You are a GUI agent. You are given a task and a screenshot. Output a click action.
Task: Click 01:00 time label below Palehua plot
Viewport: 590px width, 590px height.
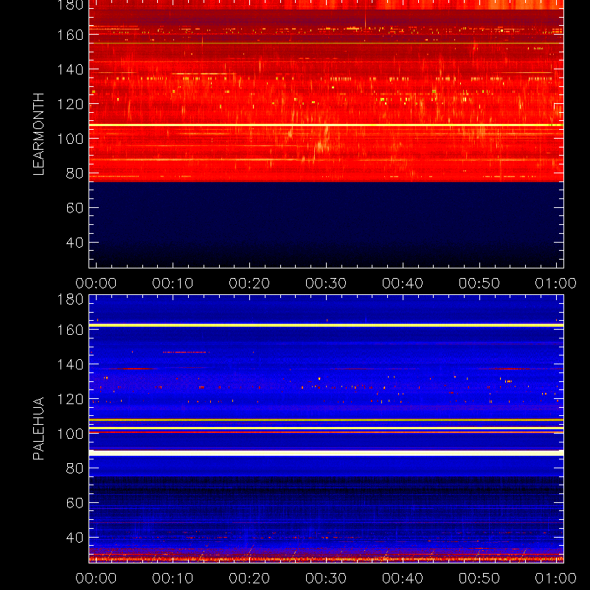click(556, 578)
